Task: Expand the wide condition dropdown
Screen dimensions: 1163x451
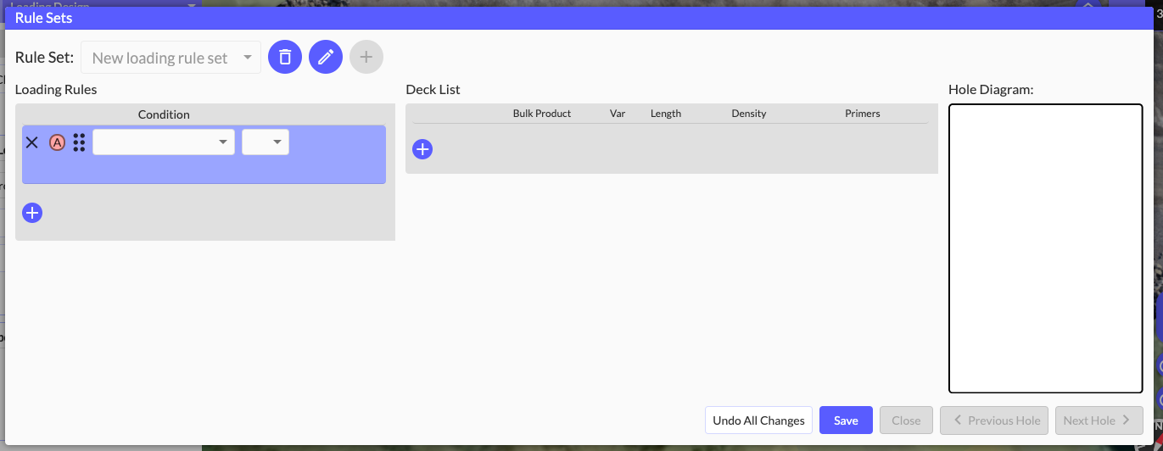Action: tap(164, 142)
